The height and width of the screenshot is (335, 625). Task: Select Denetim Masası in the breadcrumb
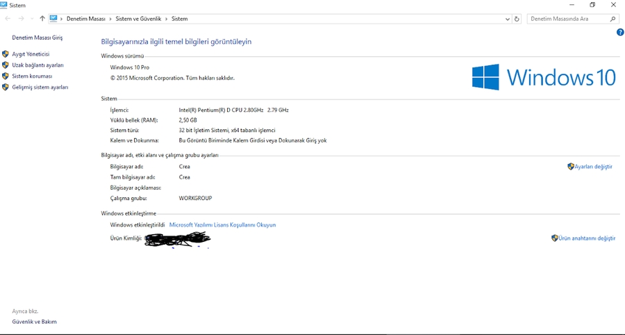85,19
